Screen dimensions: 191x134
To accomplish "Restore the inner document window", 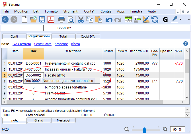I will [183, 12].
